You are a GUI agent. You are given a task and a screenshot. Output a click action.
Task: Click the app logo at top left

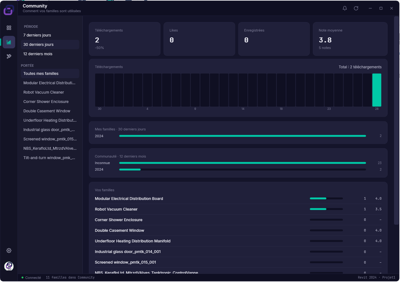pyautogui.click(x=9, y=10)
